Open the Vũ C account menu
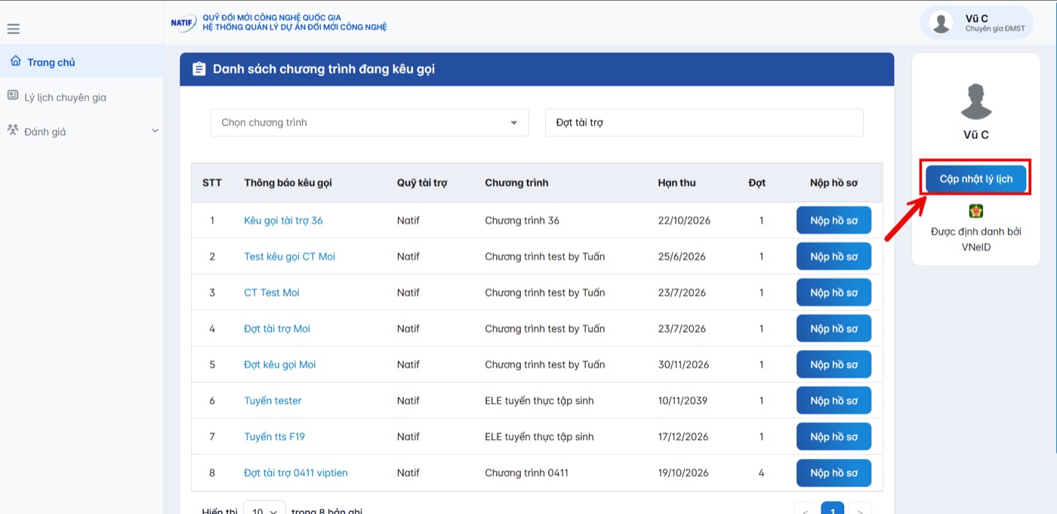The image size is (1057, 514). [976, 23]
